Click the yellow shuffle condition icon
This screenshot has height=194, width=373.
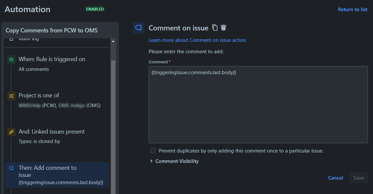pos(11,96)
